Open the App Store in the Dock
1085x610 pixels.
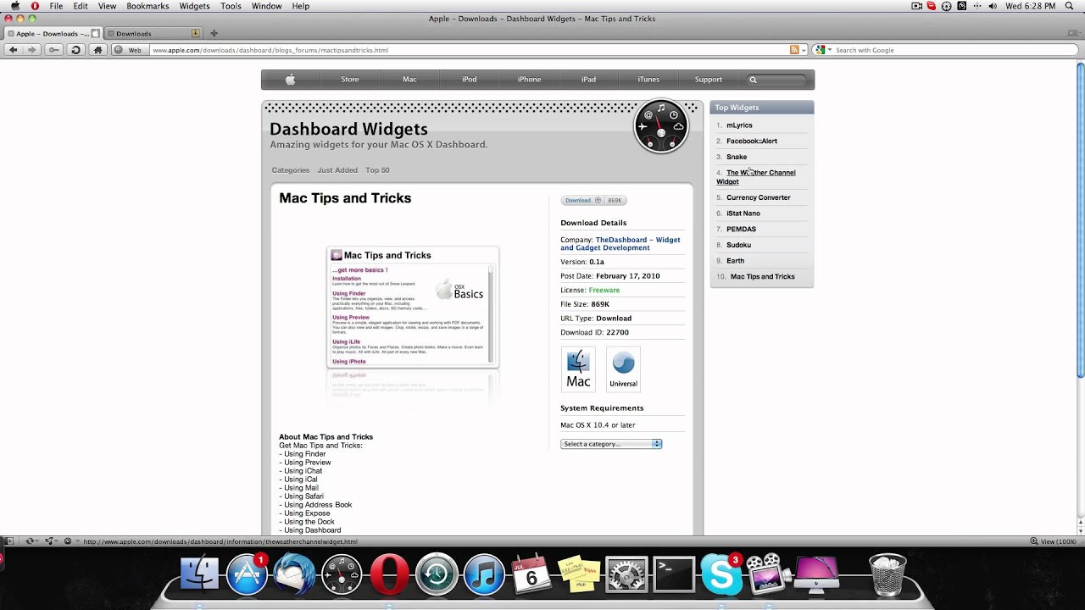coord(248,574)
